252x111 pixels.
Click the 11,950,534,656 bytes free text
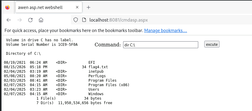tap(85, 103)
